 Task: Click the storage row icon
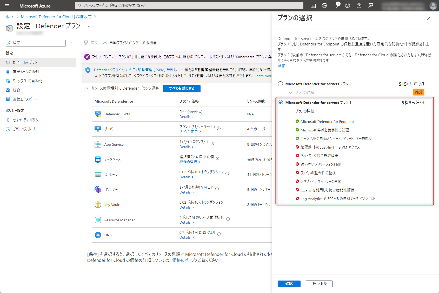click(98, 175)
